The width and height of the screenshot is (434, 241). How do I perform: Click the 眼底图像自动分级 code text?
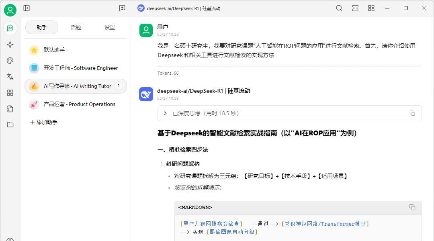pyautogui.click(x=232, y=232)
